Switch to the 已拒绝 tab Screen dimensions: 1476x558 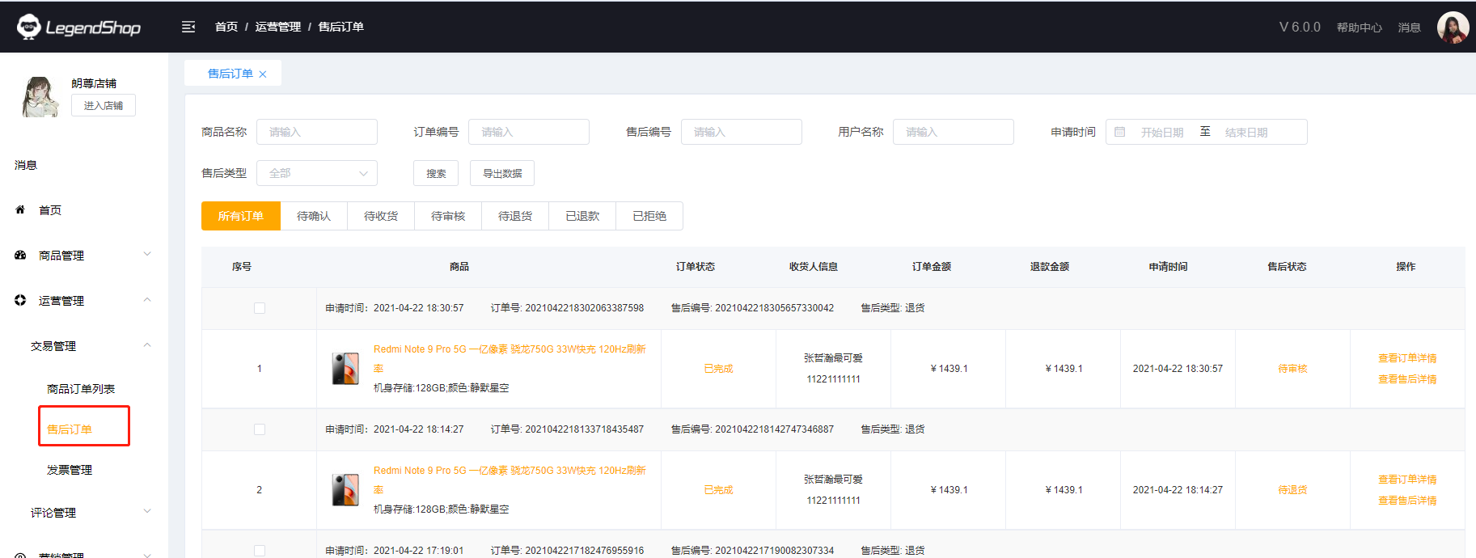click(x=649, y=216)
